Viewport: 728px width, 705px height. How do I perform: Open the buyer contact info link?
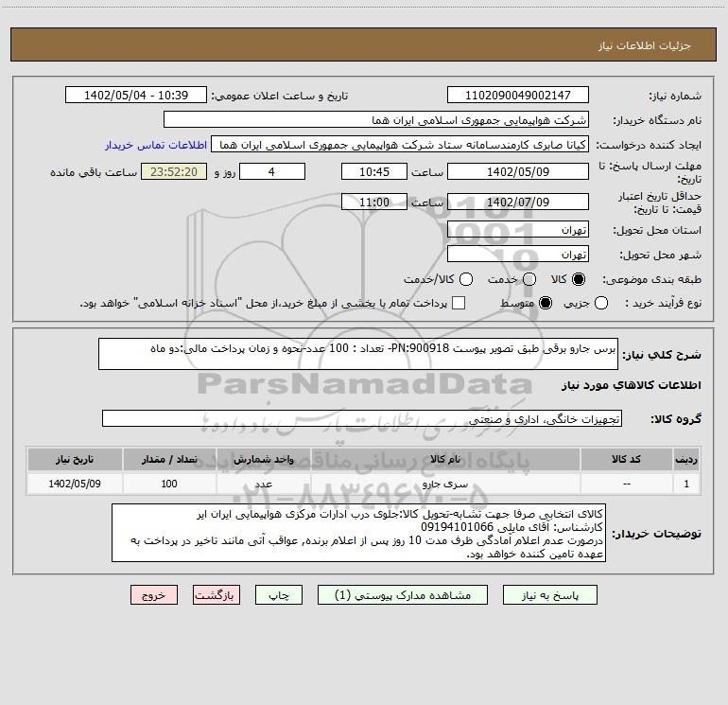[156, 145]
